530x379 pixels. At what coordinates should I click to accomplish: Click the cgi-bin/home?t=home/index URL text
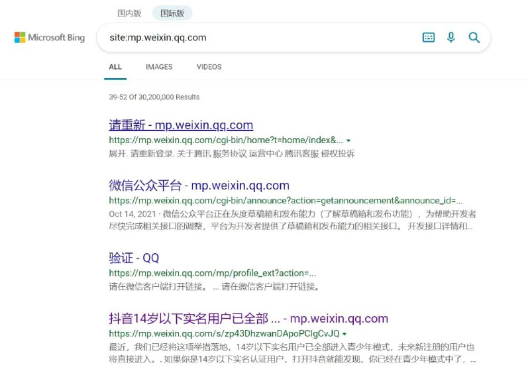coord(226,140)
